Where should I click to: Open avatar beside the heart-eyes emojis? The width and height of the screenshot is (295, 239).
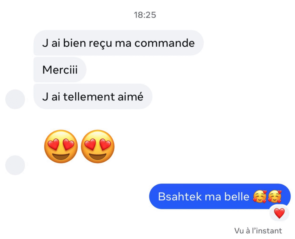(x=15, y=165)
